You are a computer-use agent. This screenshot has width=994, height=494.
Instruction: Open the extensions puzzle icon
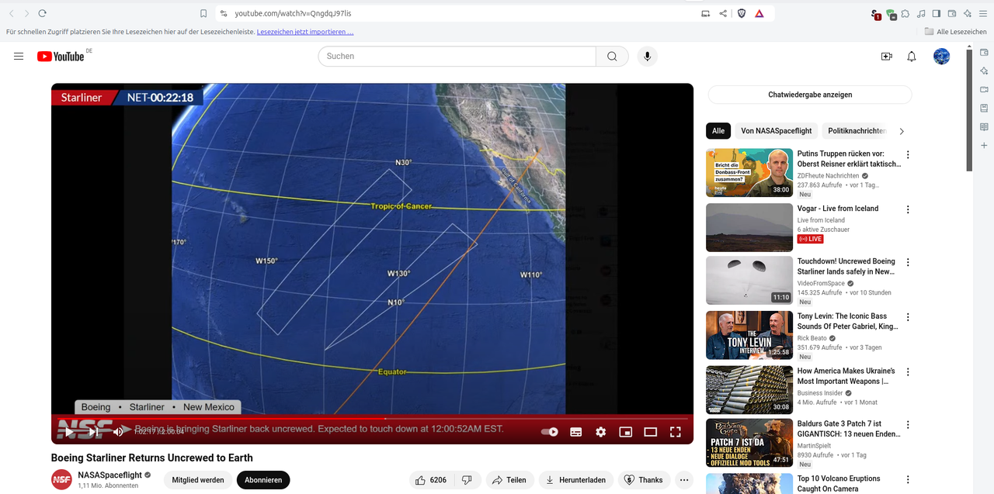[x=905, y=13]
